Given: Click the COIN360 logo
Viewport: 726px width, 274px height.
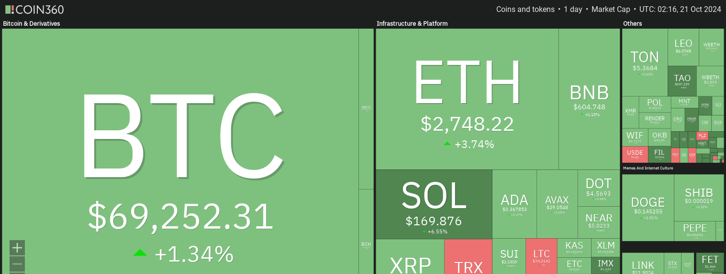Looking at the screenshot, I should pos(34,10).
